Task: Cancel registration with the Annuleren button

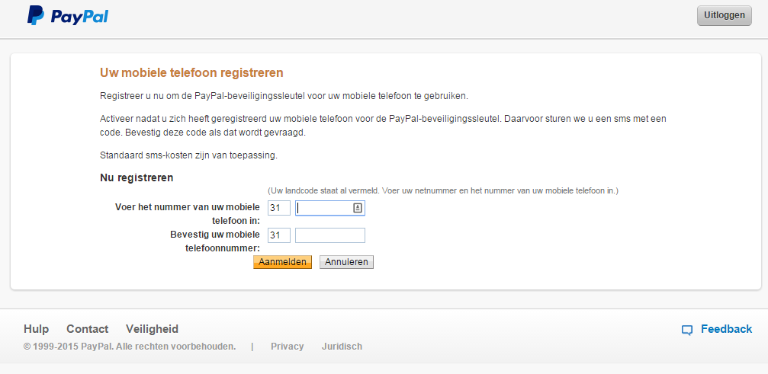Action: tap(346, 262)
